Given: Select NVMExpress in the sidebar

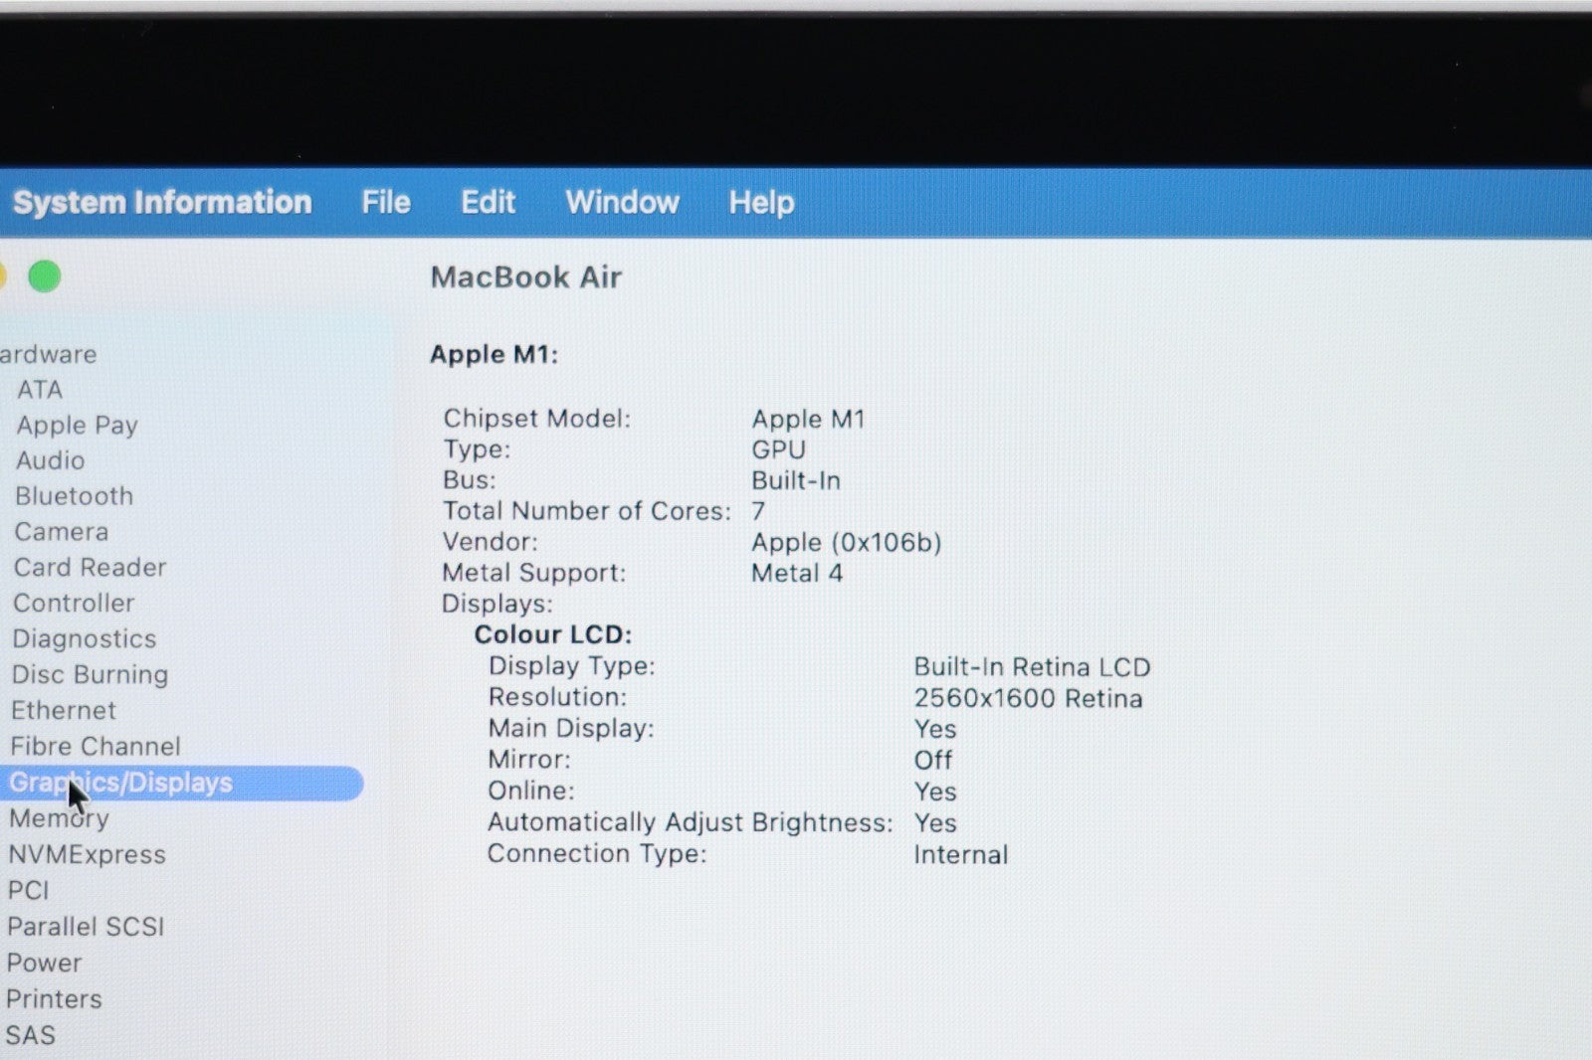Looking at the screenshot, I should (x=87, y=854).
